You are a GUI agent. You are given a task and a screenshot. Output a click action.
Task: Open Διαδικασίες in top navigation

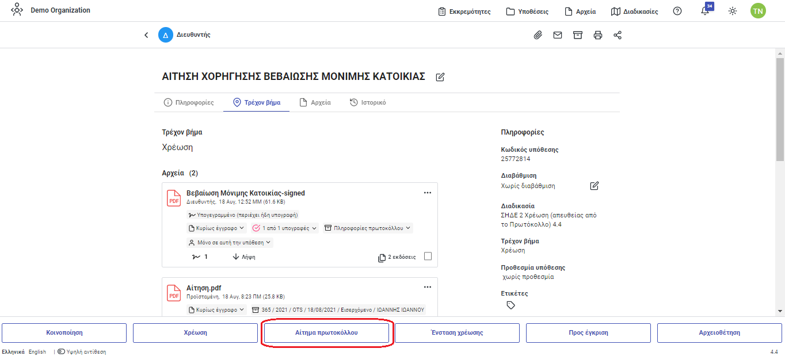point(634,12)
